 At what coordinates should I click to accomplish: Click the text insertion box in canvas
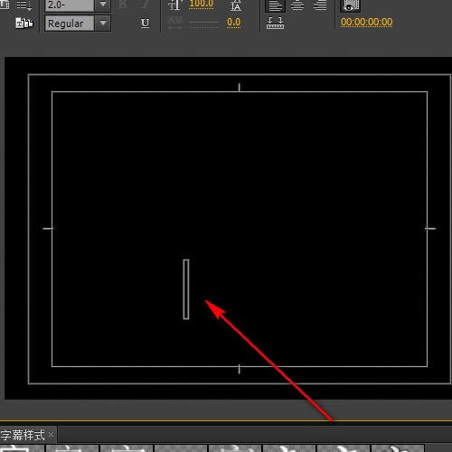[x=186, y=289]
